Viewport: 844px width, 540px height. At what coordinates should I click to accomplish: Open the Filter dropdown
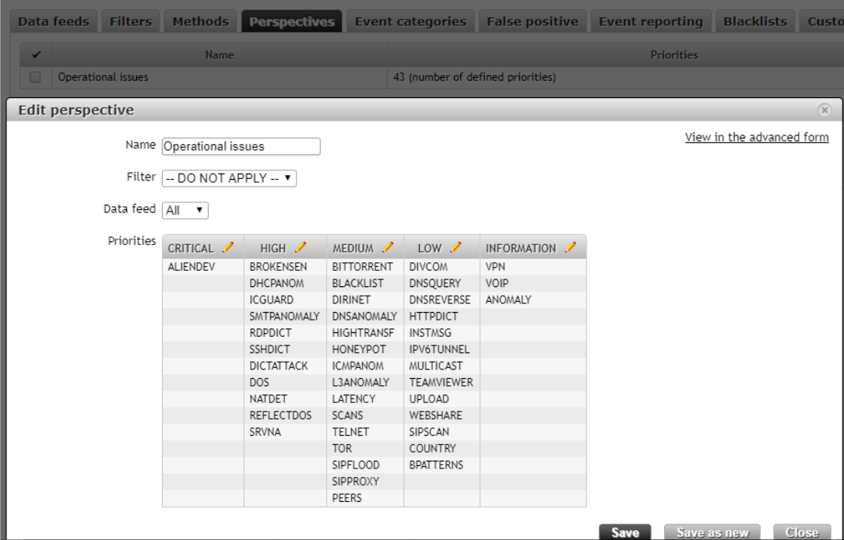coord(230,177)
